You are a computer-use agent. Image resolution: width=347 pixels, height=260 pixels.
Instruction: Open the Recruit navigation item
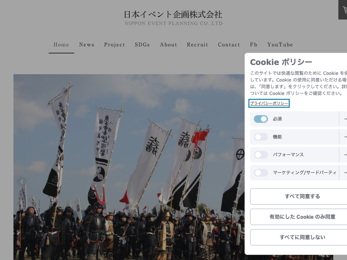[x=198, y=45]
